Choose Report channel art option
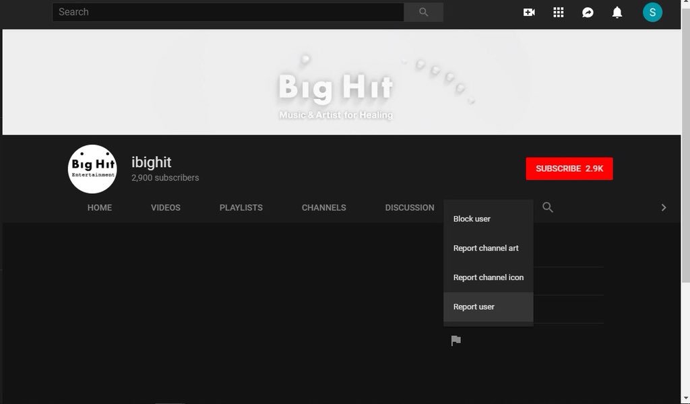690x404 pixels. [489, 248]
